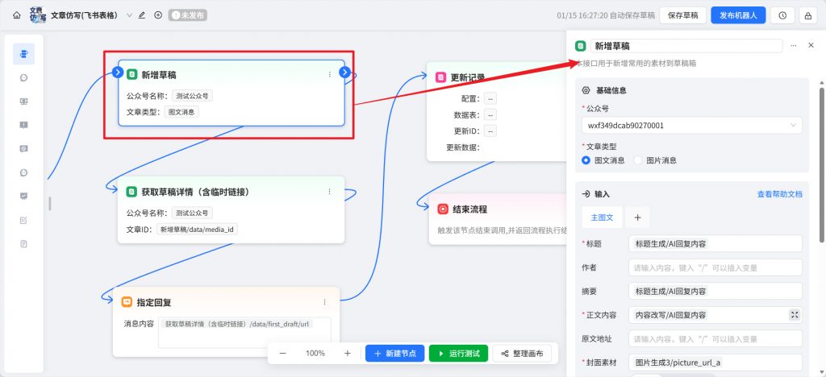826x377 pixels.
Task: Edit robot name with pencil icon
Action: pyautogui.click(x=142, y=15)
